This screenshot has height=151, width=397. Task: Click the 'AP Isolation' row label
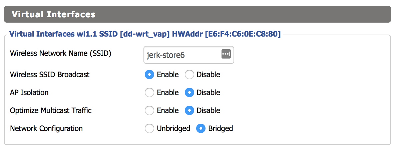coord(29,92)
